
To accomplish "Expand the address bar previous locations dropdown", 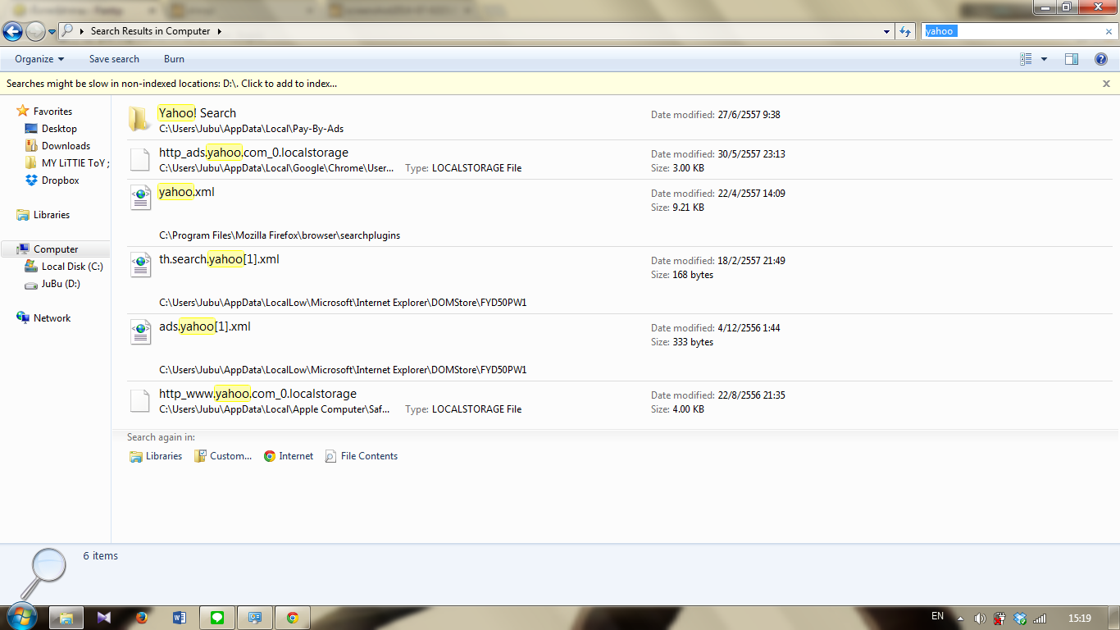I will click(x=887, y=32).
